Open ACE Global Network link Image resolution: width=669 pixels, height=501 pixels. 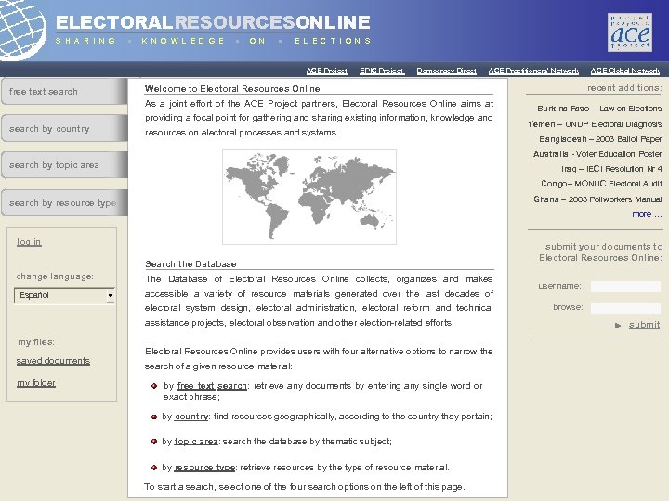[625, 71]
